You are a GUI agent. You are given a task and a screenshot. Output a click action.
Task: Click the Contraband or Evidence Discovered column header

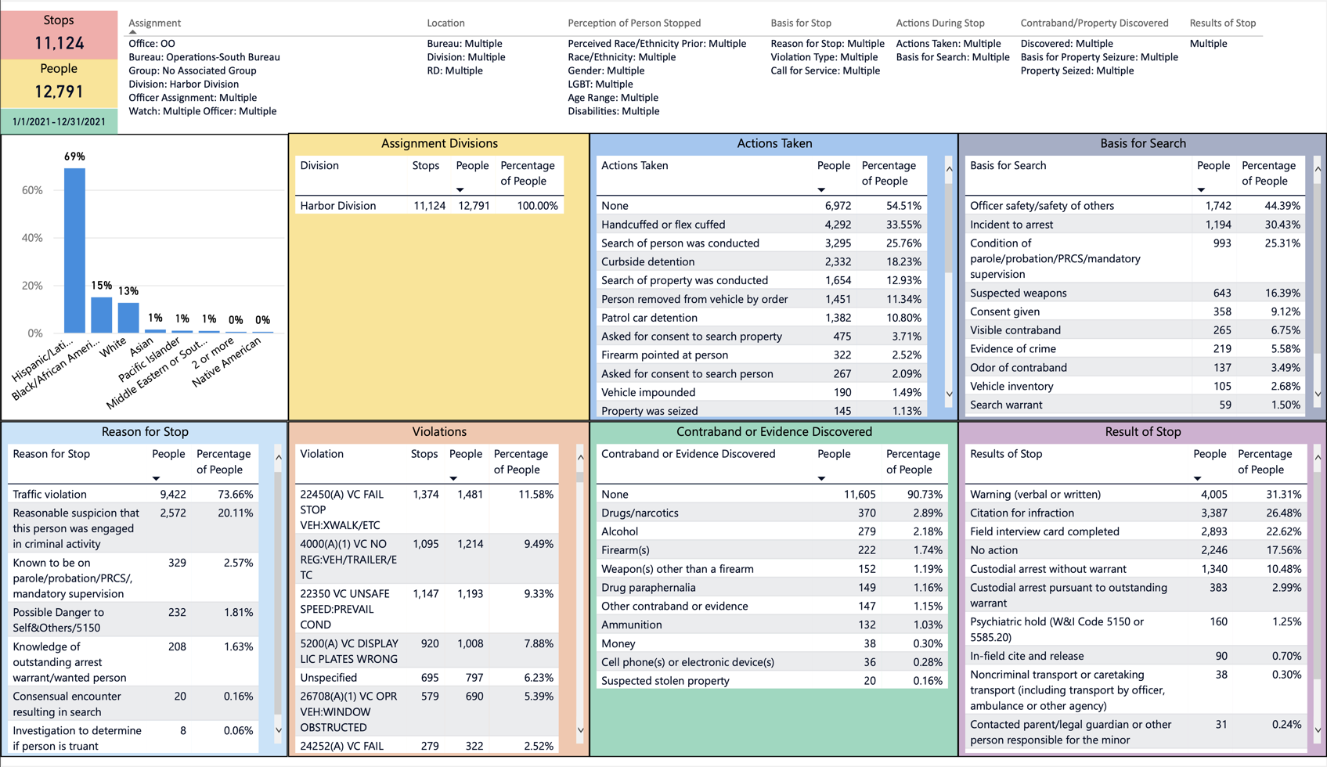[x=688, y=454]
